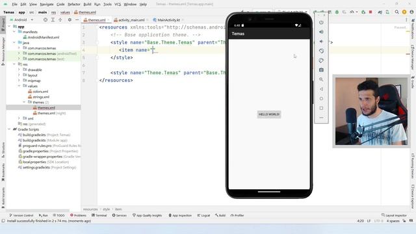Click 'values' in the navigation breadcrumb

tap(65, 12)
